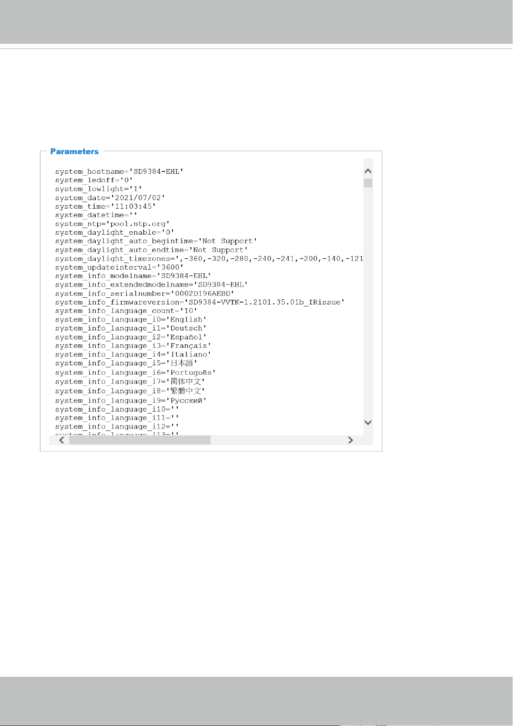Screen dimensions: 513x726
Task: Select the language_i5='日本語' line
Action: 126,363
